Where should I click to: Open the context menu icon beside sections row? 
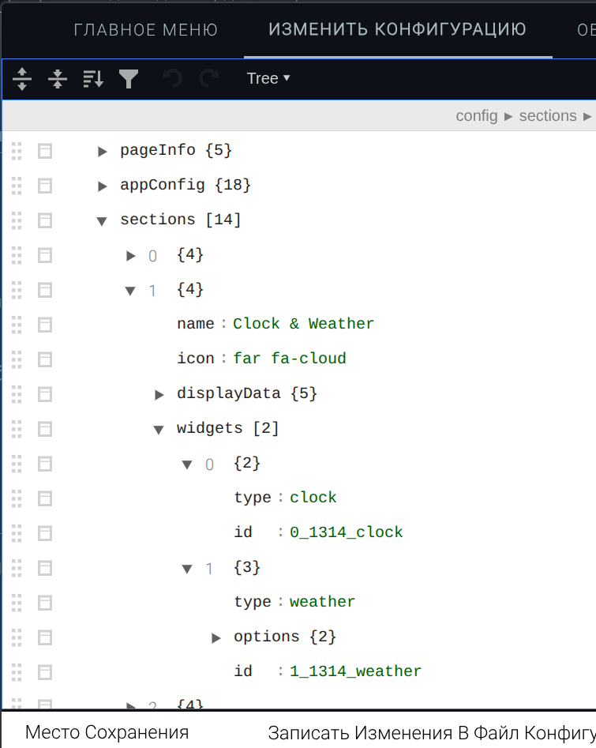coord(45,220)
